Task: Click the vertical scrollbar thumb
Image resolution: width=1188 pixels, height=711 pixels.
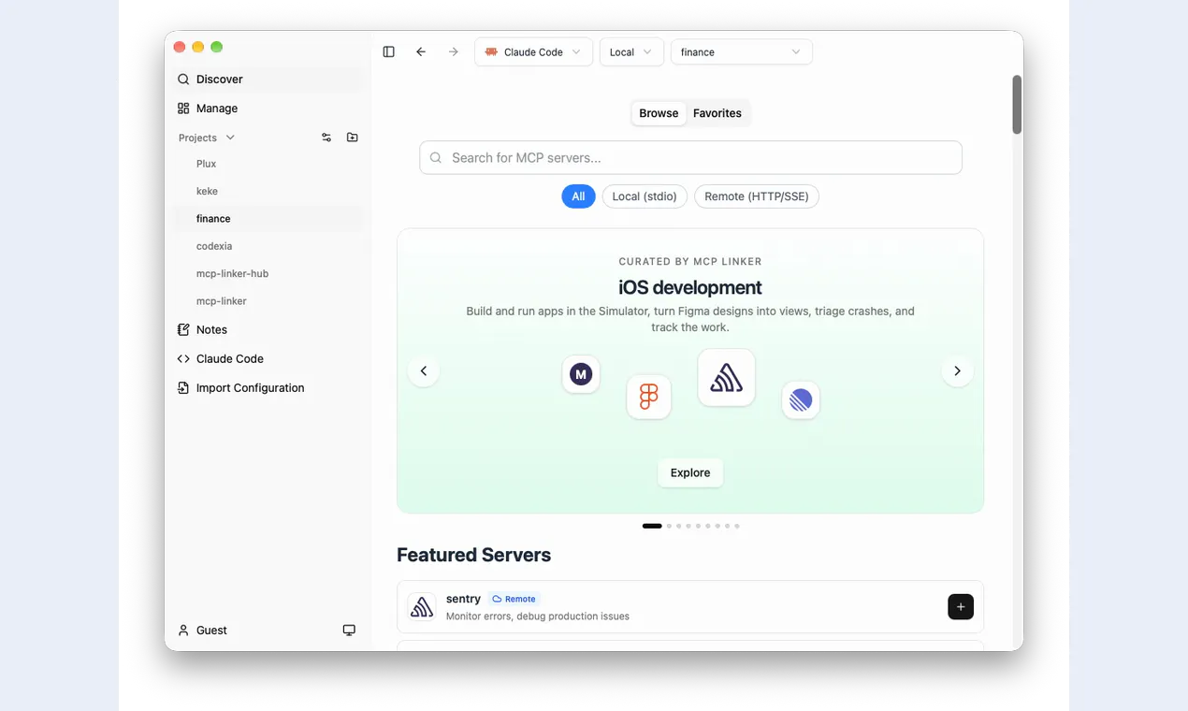Action: [1017, 104]
